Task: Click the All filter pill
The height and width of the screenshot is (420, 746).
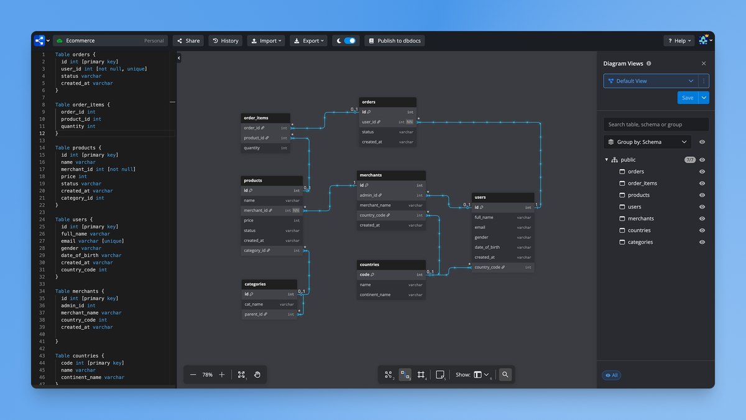Action: 611,375
